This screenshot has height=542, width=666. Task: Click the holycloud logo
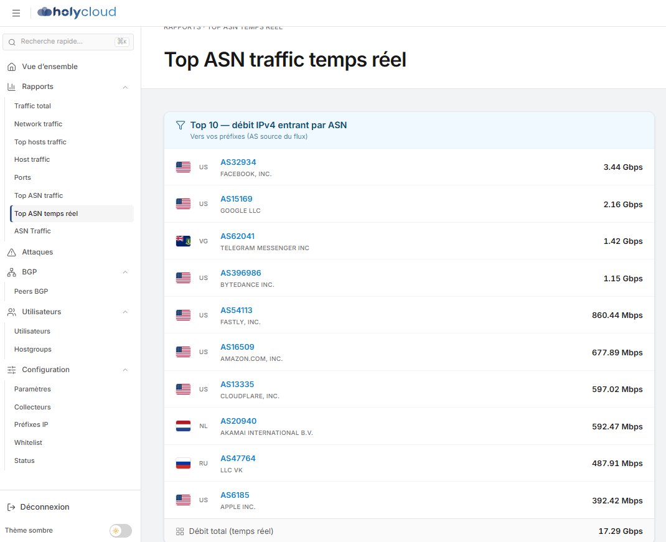click(x=77, y=12)
